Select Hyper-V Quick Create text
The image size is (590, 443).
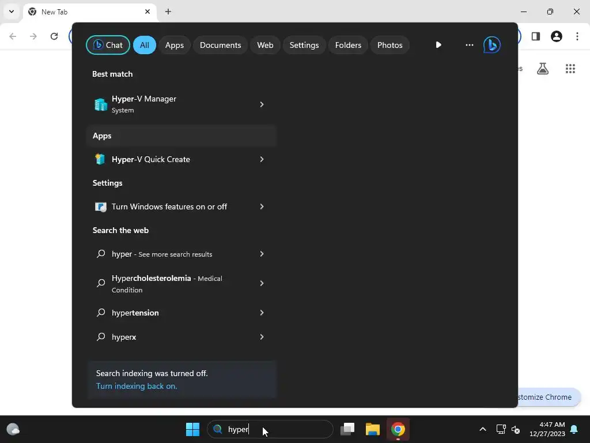point(150,159)
